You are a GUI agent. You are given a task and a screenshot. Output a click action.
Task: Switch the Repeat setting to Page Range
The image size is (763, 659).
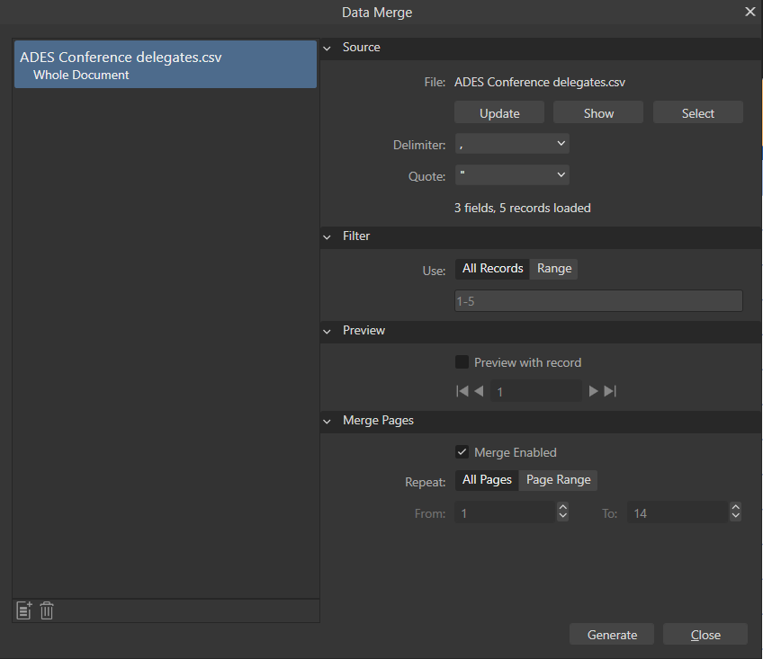(x=558, y=479)
